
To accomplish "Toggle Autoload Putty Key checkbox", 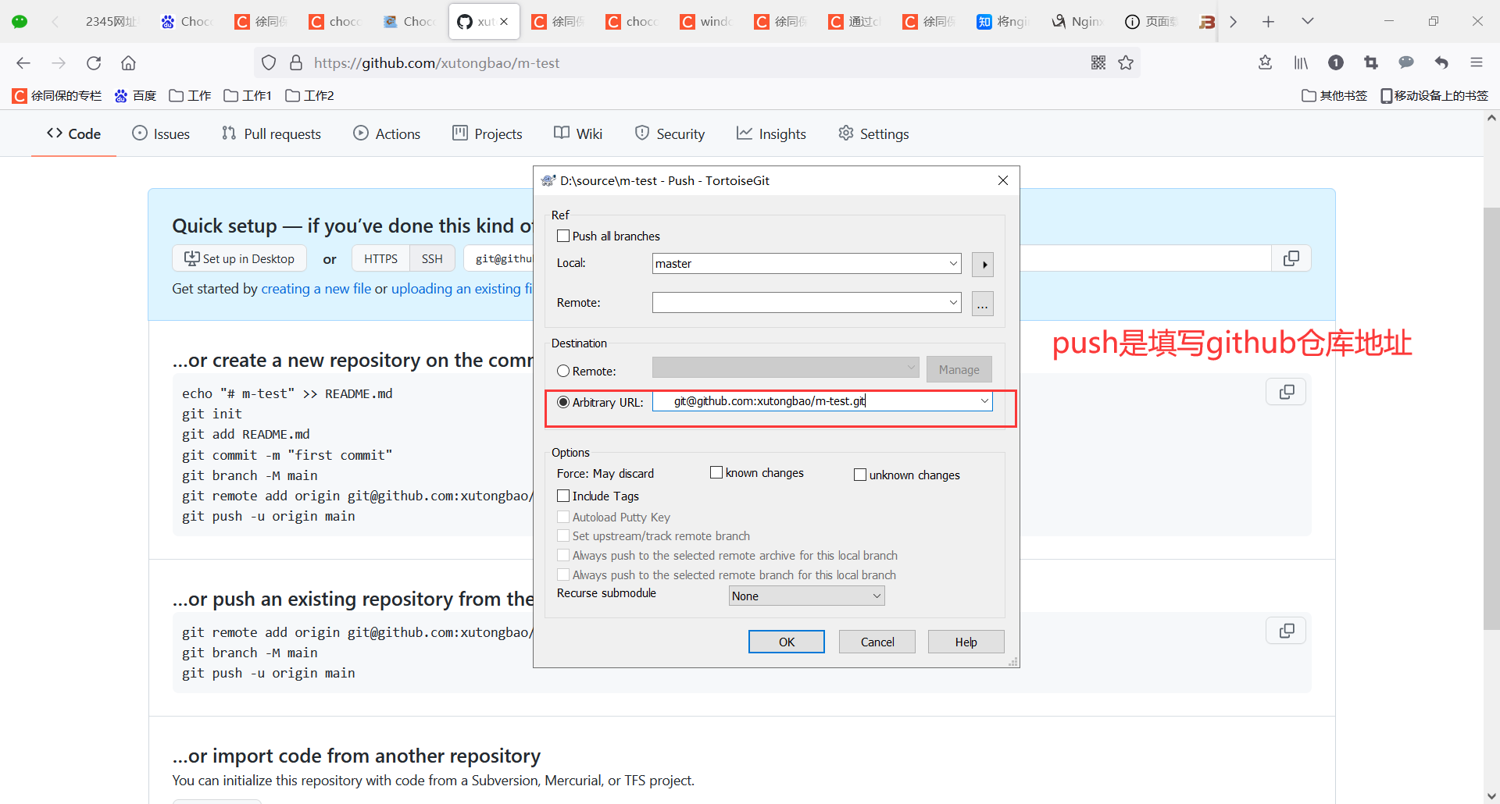I will 563,518.
